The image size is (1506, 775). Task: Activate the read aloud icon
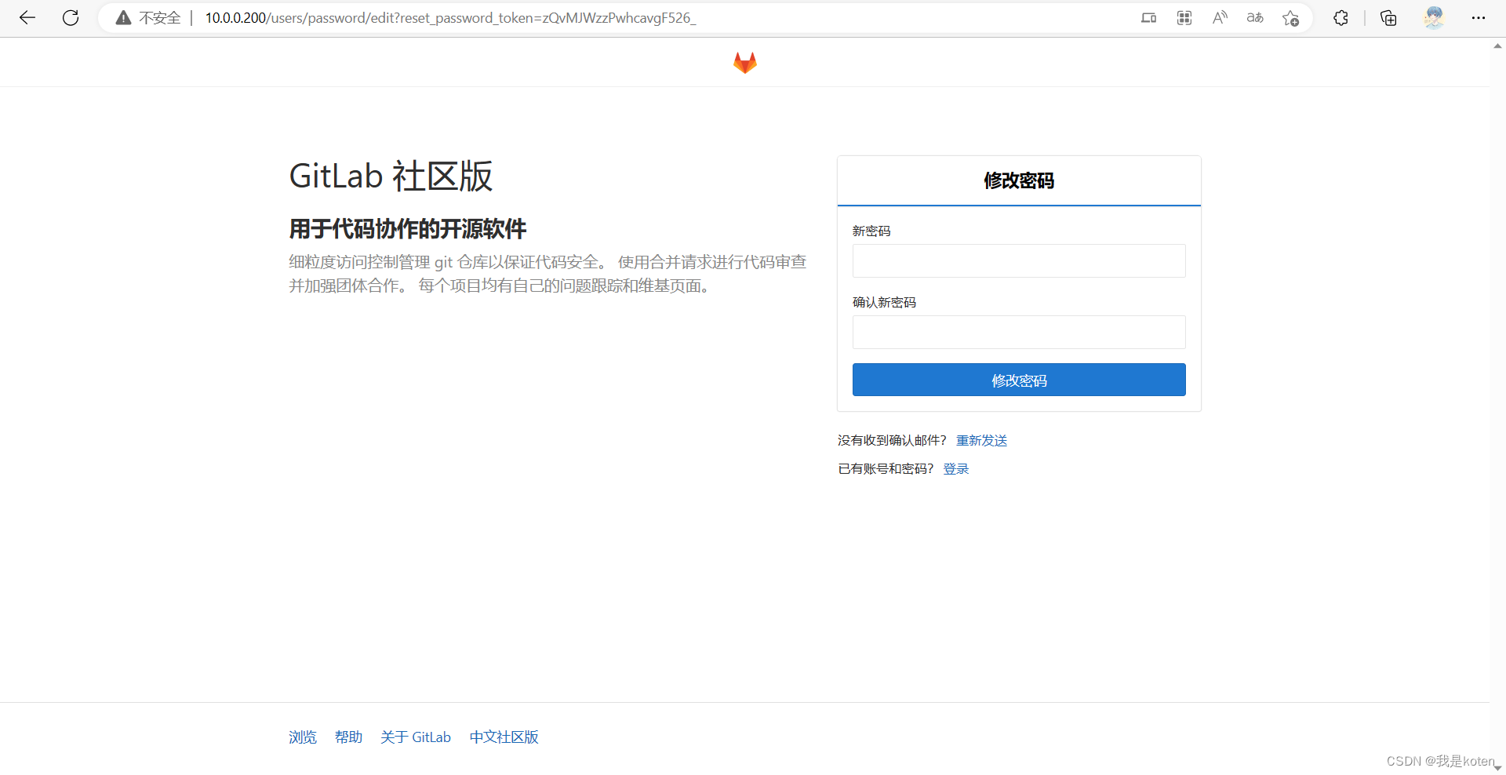click(x=1220, y=18)
